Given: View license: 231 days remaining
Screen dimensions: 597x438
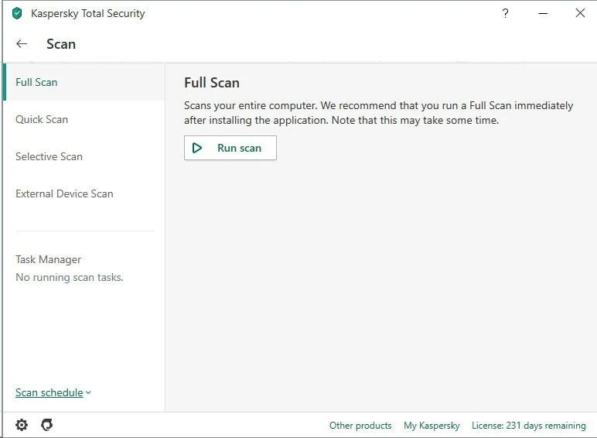Looking at the screenshot, I should coord(528,426).
